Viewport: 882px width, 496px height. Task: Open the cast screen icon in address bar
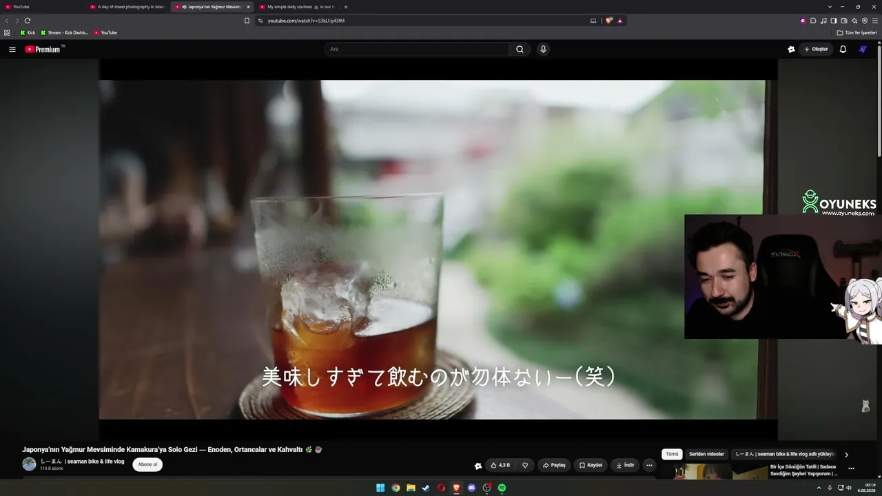click(593, 21)
